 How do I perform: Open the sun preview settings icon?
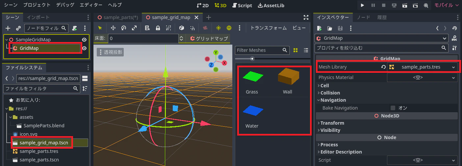coord(218,28)
